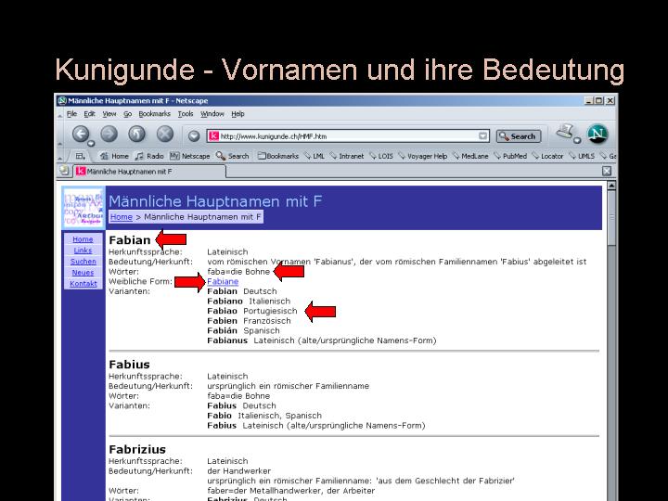Click the Radio icon in personal toolbar

[x=148, y=156]
